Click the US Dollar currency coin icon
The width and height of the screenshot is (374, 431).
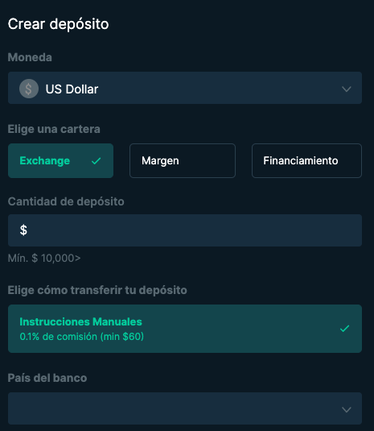pos(29,89)
